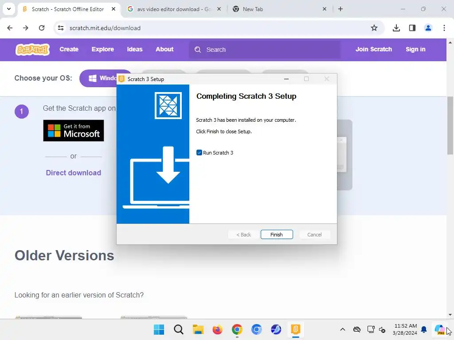454x340 pixels.
Task: Click the cloud sync off icon in the system tray
Action: (357, 329)
